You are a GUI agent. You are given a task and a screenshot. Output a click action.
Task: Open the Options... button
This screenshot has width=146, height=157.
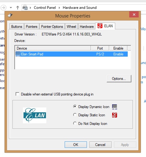coord(119,79)
